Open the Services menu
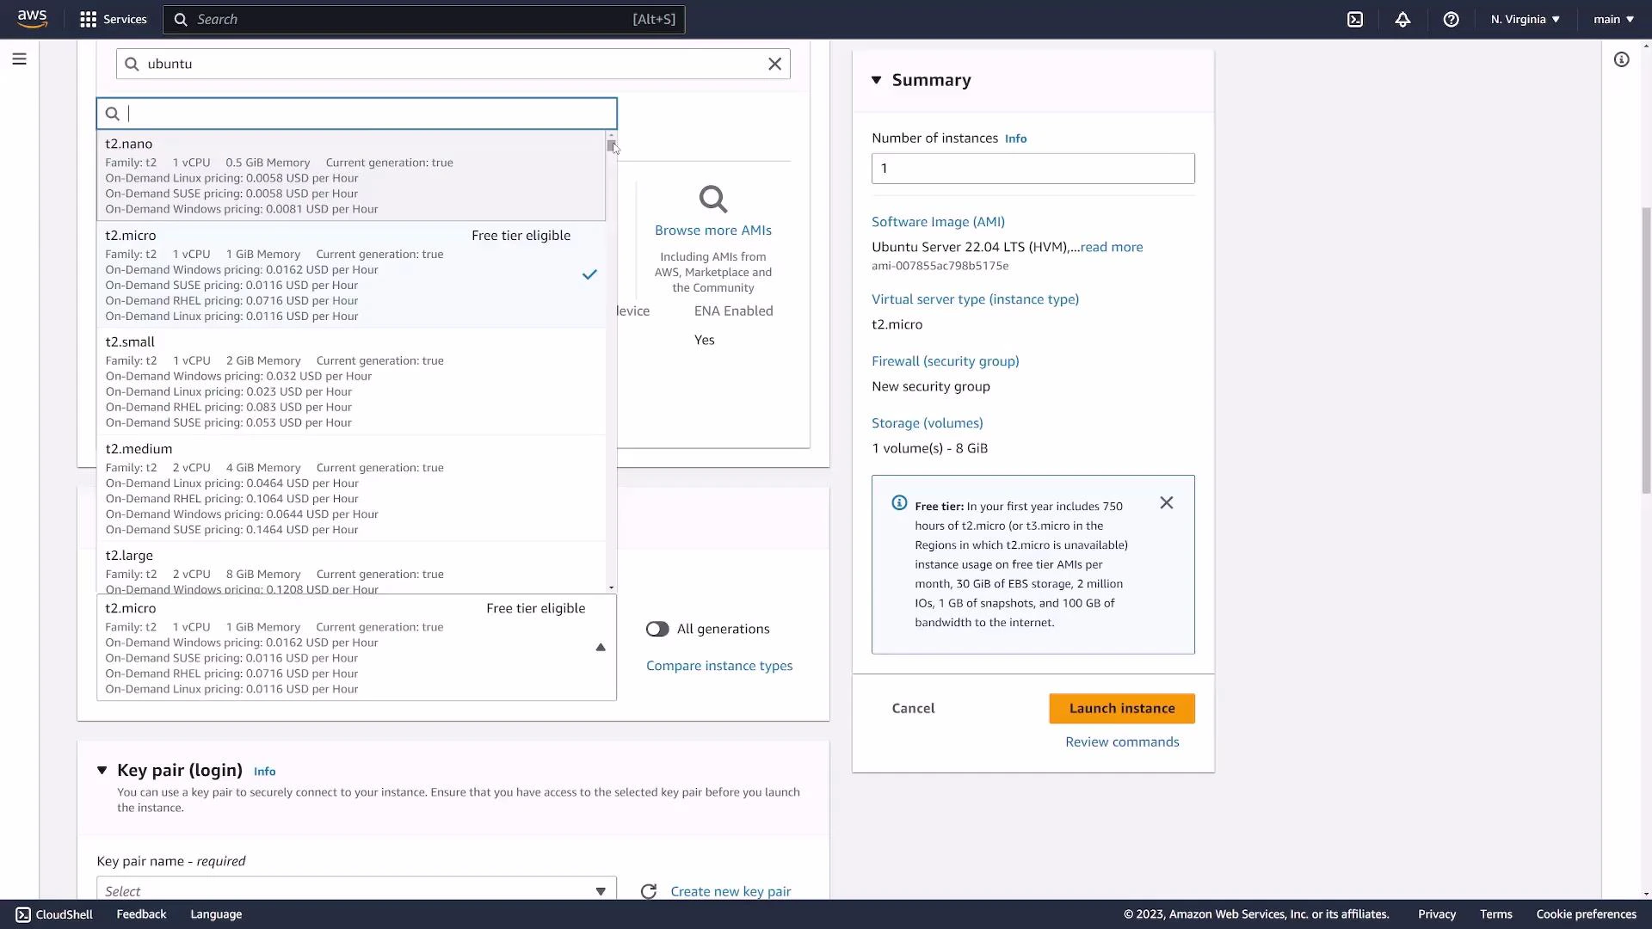Viewport: 1652px width, 929px height. (x=113, y=19)
